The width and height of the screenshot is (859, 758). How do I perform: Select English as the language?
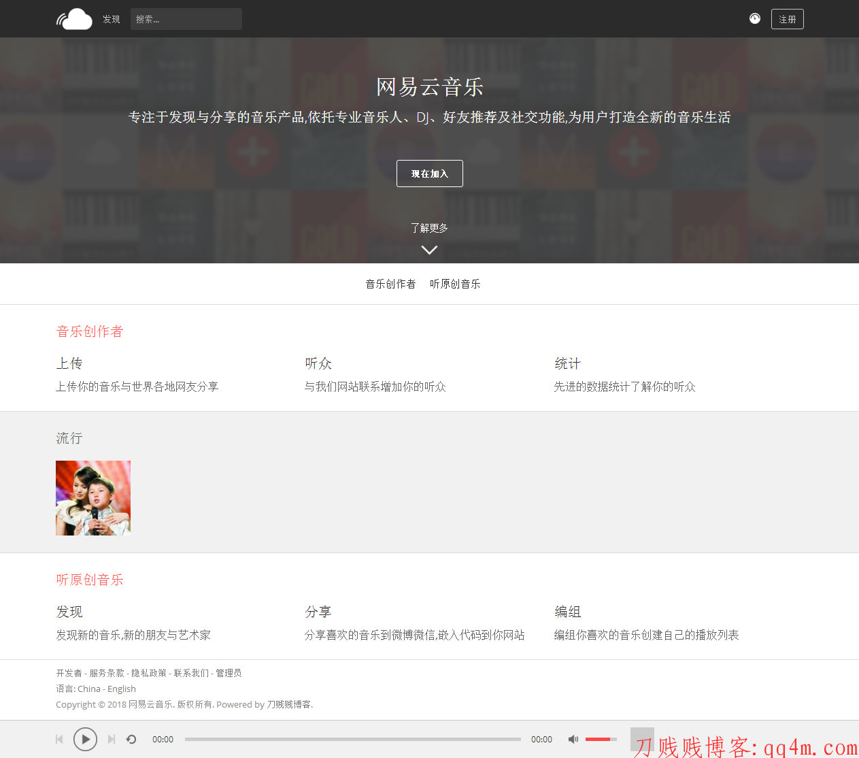[122, 689]
